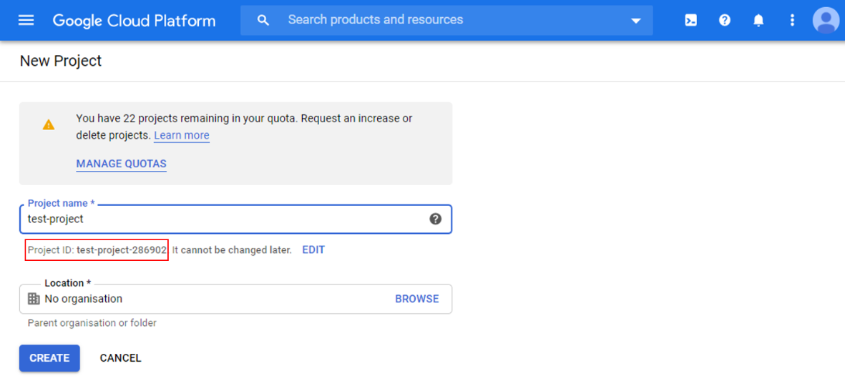Activate Cloud Shell terminal icon
This screenshot has width=845, height=386.
[x=691, y=21]
